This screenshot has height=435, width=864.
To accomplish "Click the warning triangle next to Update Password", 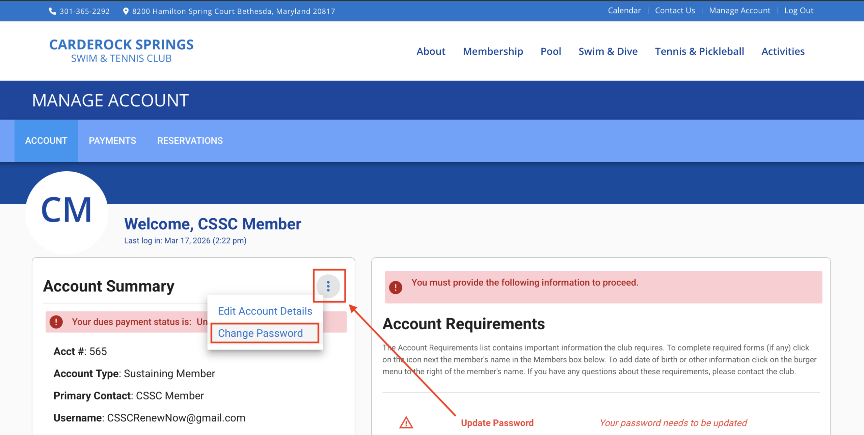I will [x=406, y=423].
